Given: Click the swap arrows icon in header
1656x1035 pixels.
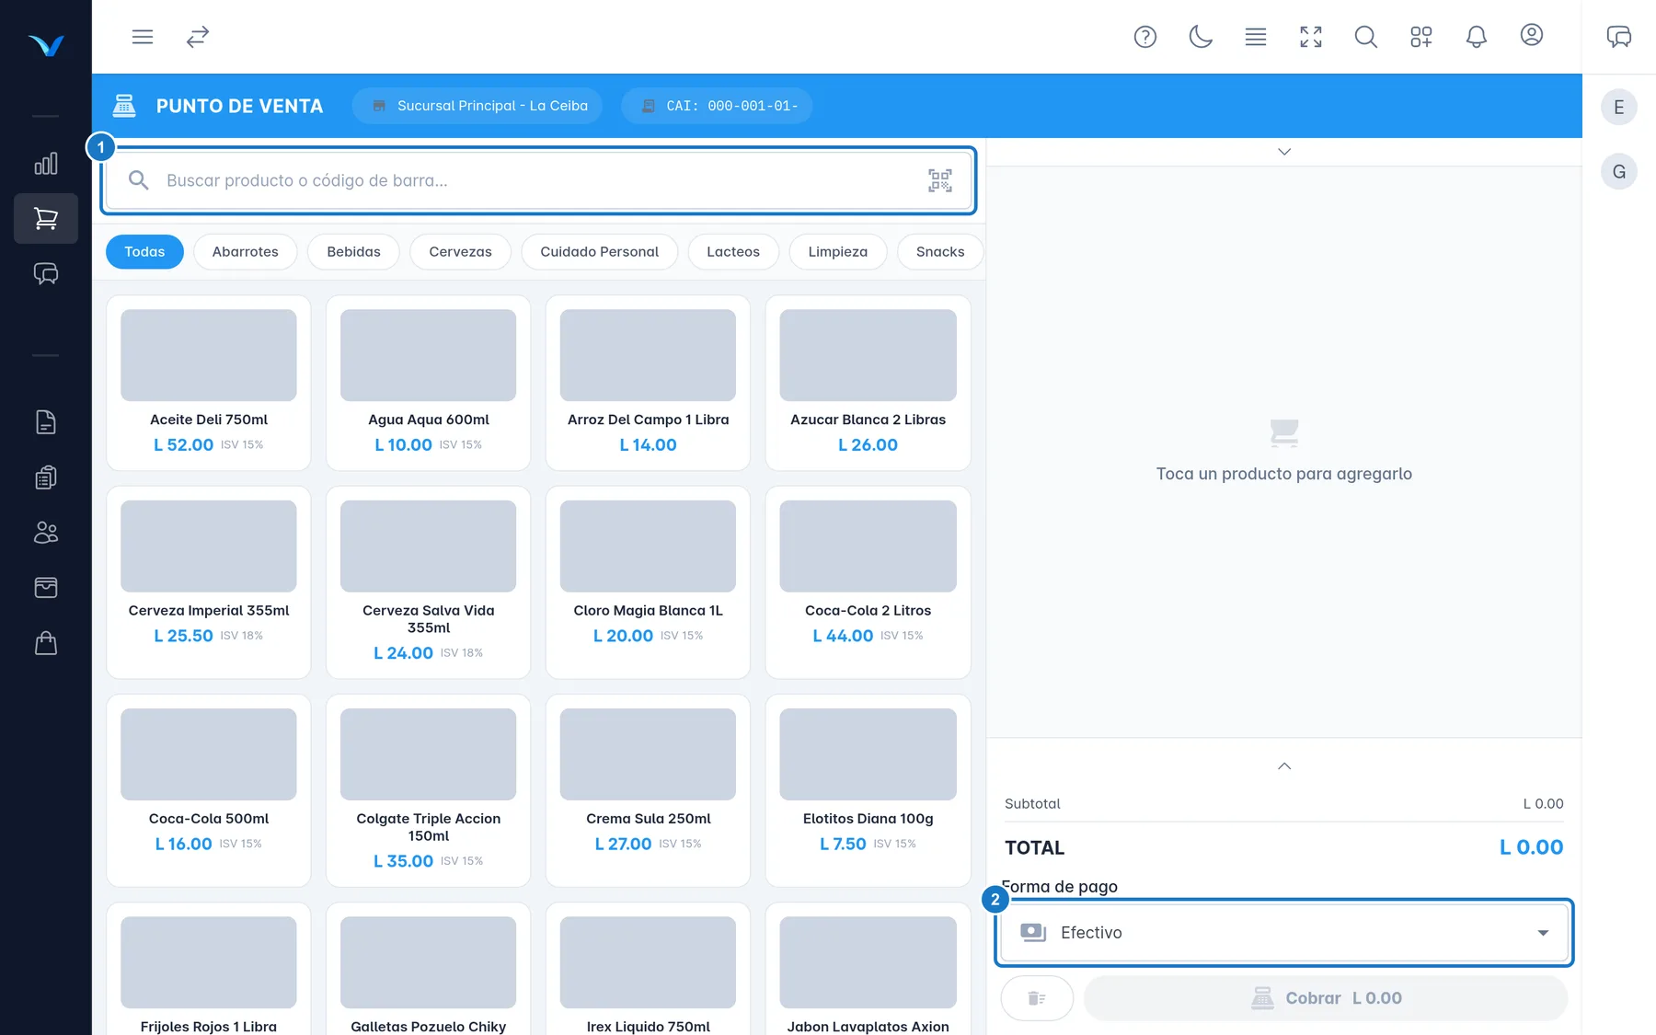Looking at the screenshot, I should pyautogui.click(x=198, y=37).
